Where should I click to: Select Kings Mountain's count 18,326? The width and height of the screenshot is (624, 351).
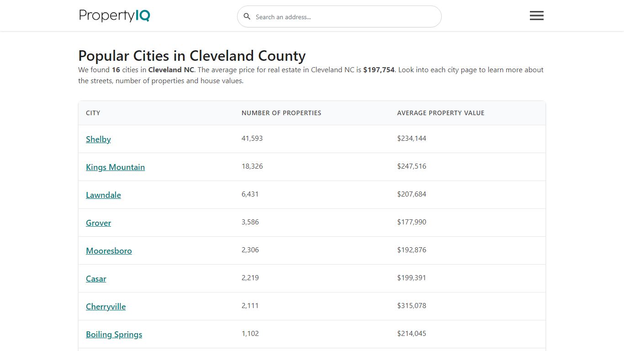pos(252,166)
